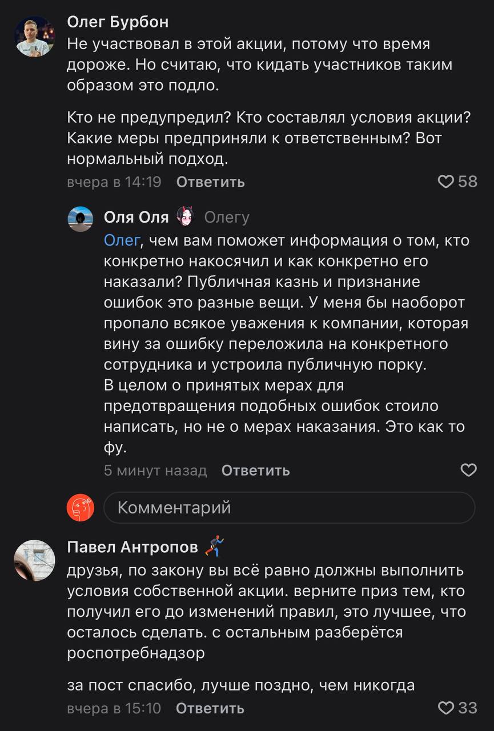Like Оля Оля's reply with heart icon

coord(468,470)
